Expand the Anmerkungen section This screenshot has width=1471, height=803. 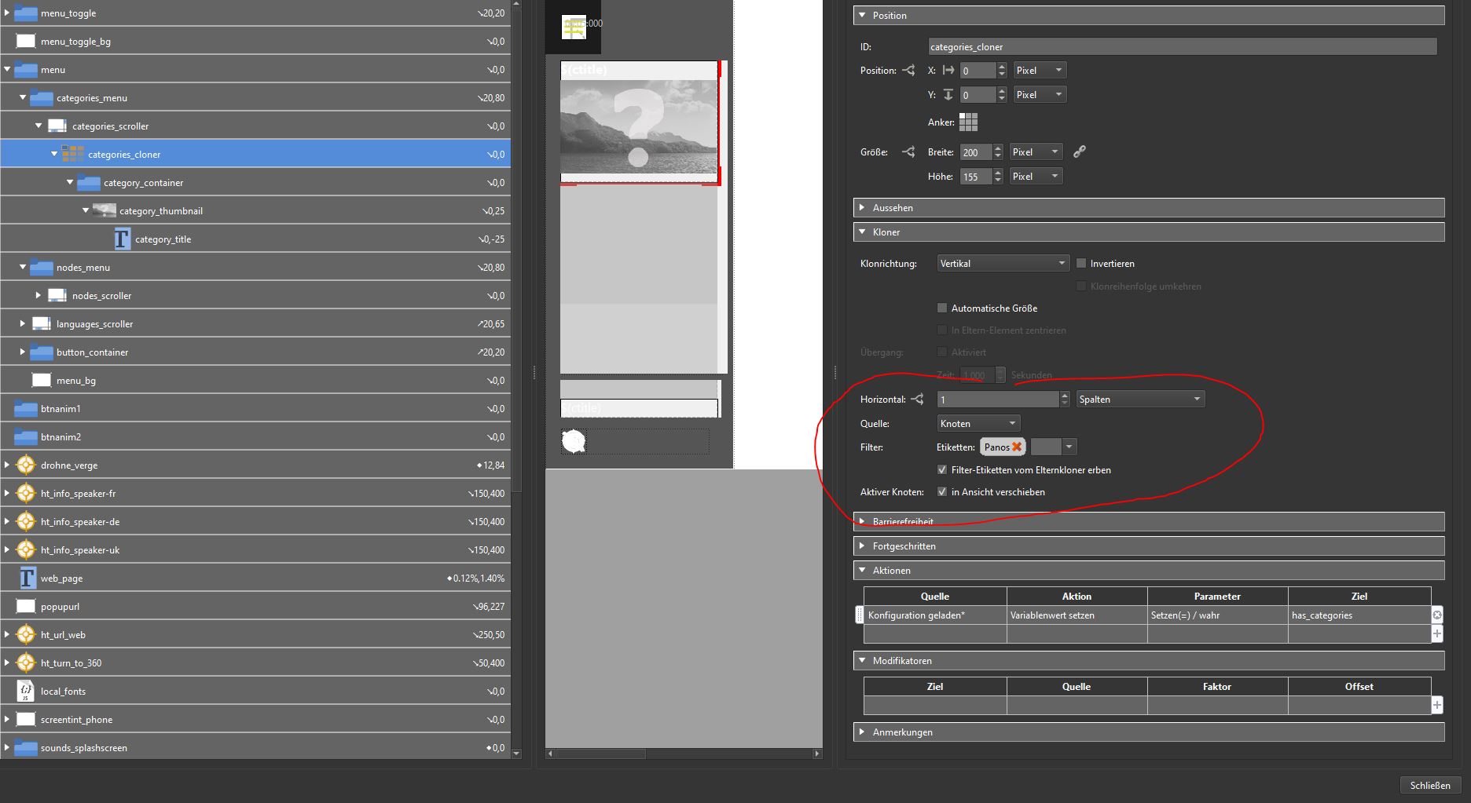[x=862, y=732]
